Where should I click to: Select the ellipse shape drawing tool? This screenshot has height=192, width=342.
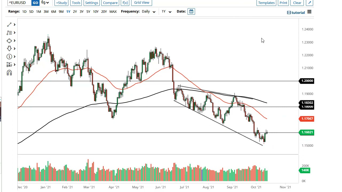click(9, 41)
